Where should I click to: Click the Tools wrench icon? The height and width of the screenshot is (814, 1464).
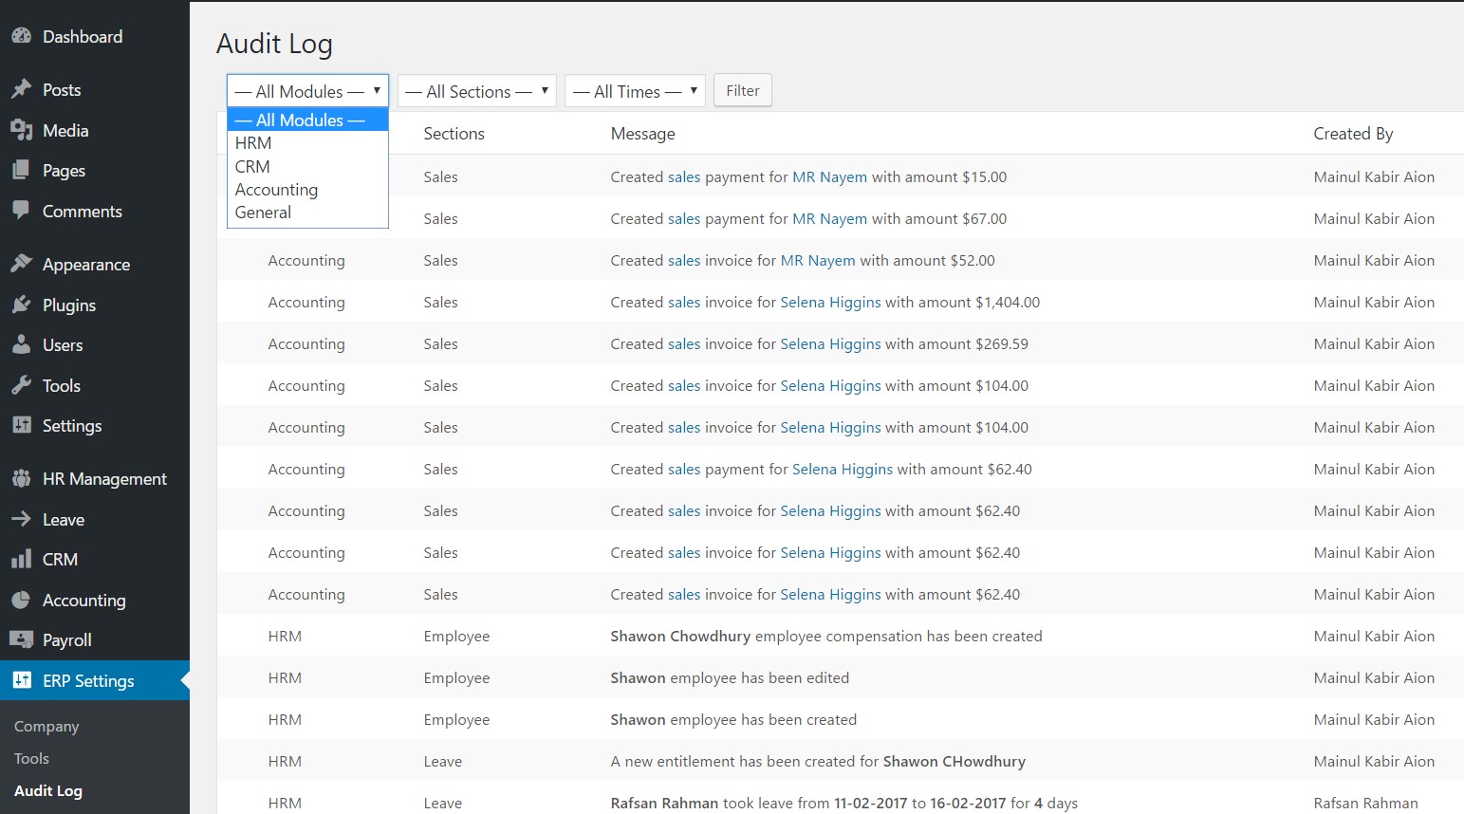pos(21,385)
